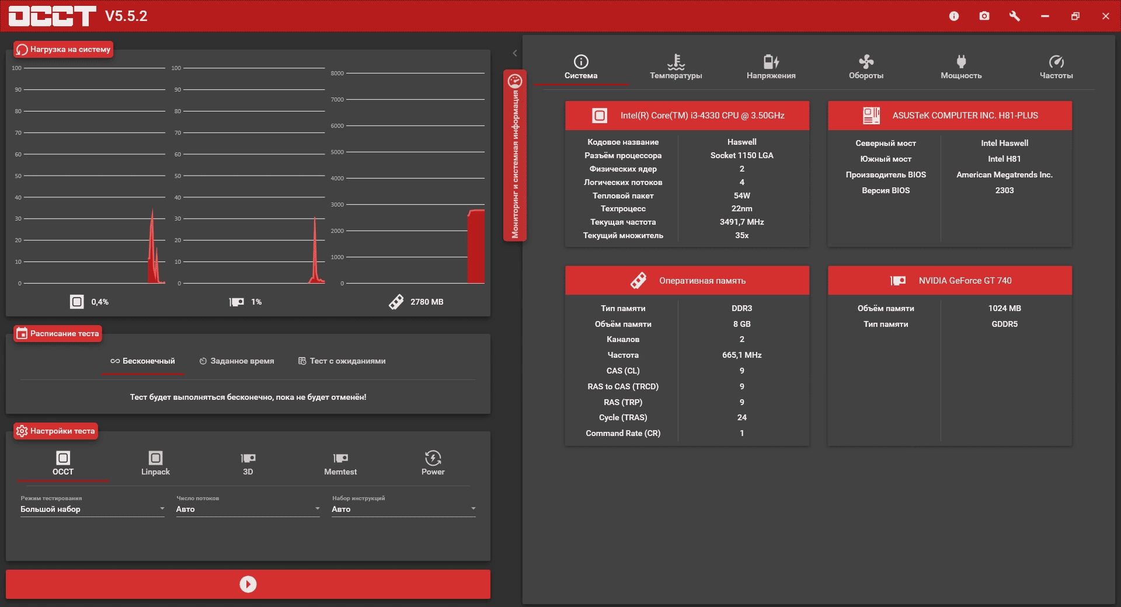Viewport: 1121px width, 607px height.
Task: Click the Объём памяти 1024 MB value
Action: [1004, 309]
